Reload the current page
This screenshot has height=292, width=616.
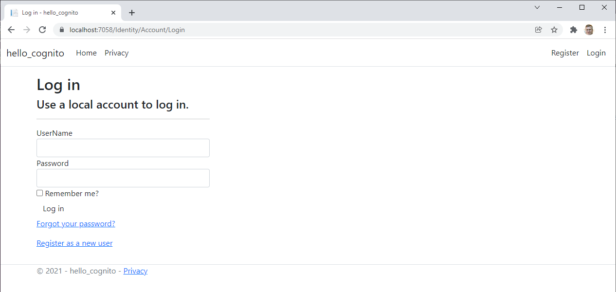[x=42, y=30]
